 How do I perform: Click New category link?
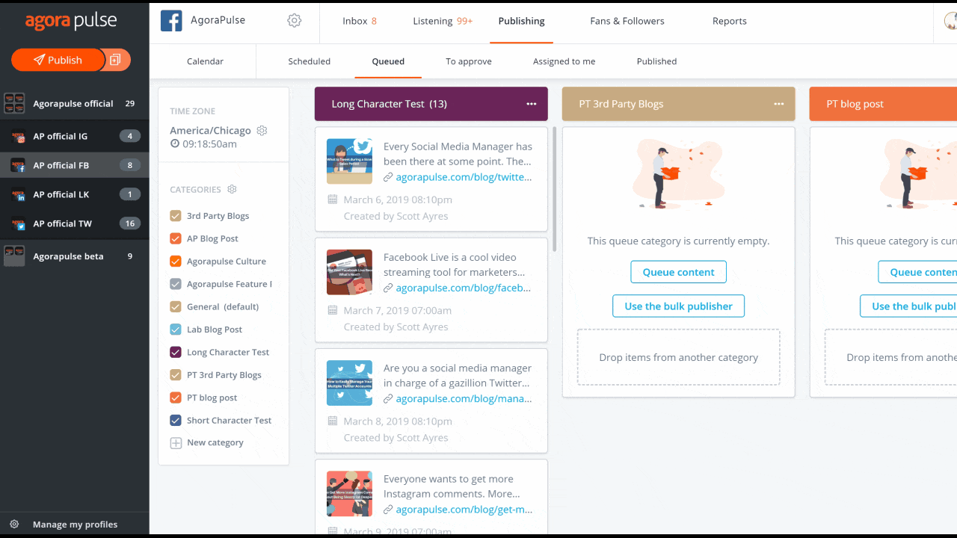click(215, 443)
